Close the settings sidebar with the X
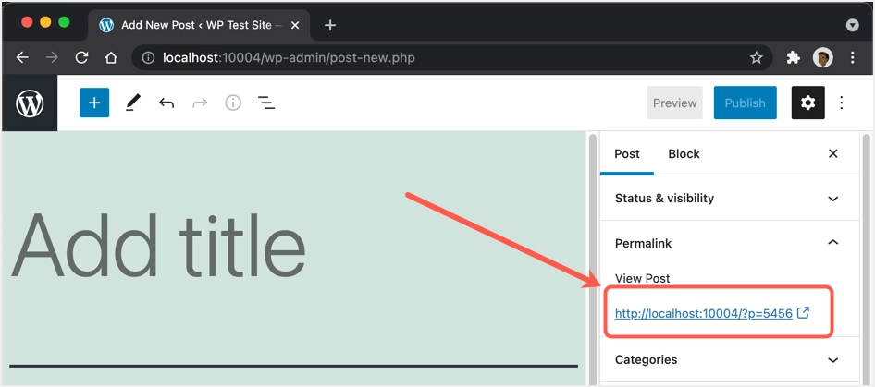This screenshot has height=387, width=875. [x=833, y=154]
